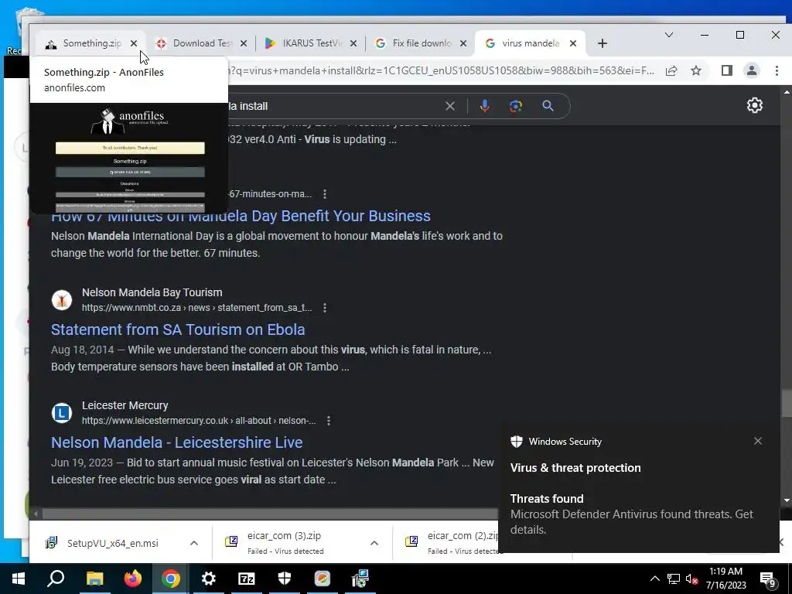Click the Chrome taskbar icon

tap(171, 579)
